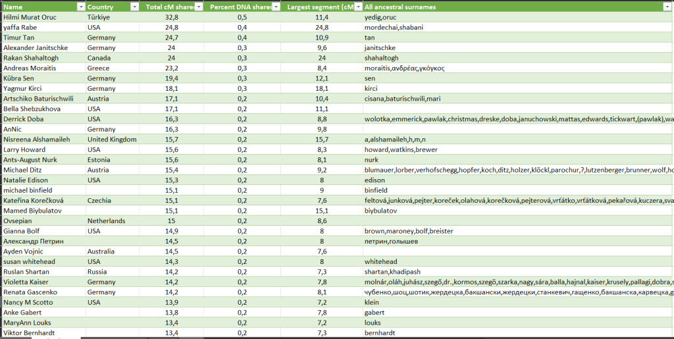674x339 pixels.
Task: Click the name cell Rakan Shahaltogh
Action: coord(32,58)
